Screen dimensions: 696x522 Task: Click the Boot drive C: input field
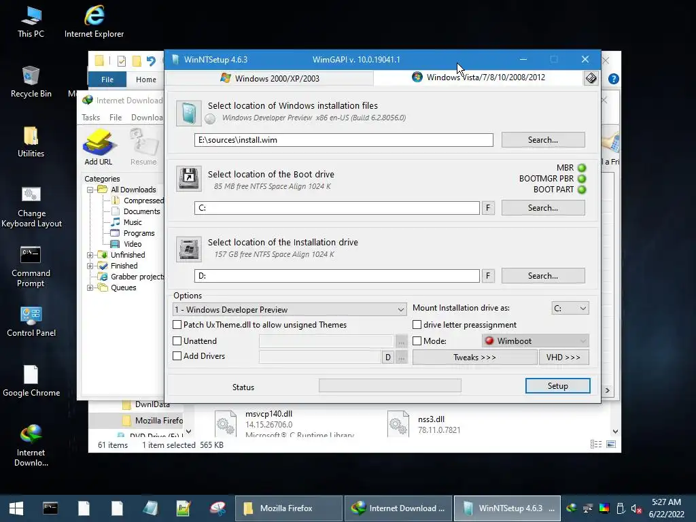[x=337, y=208]
